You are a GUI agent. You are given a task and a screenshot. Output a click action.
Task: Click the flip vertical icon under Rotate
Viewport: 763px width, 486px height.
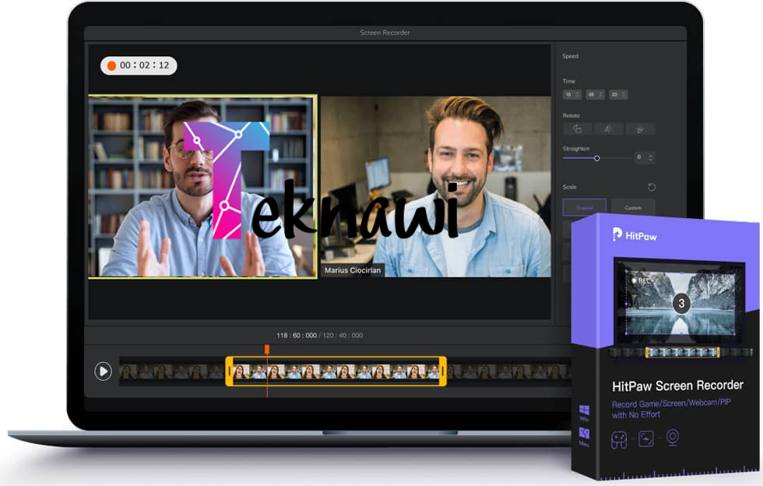640,129
